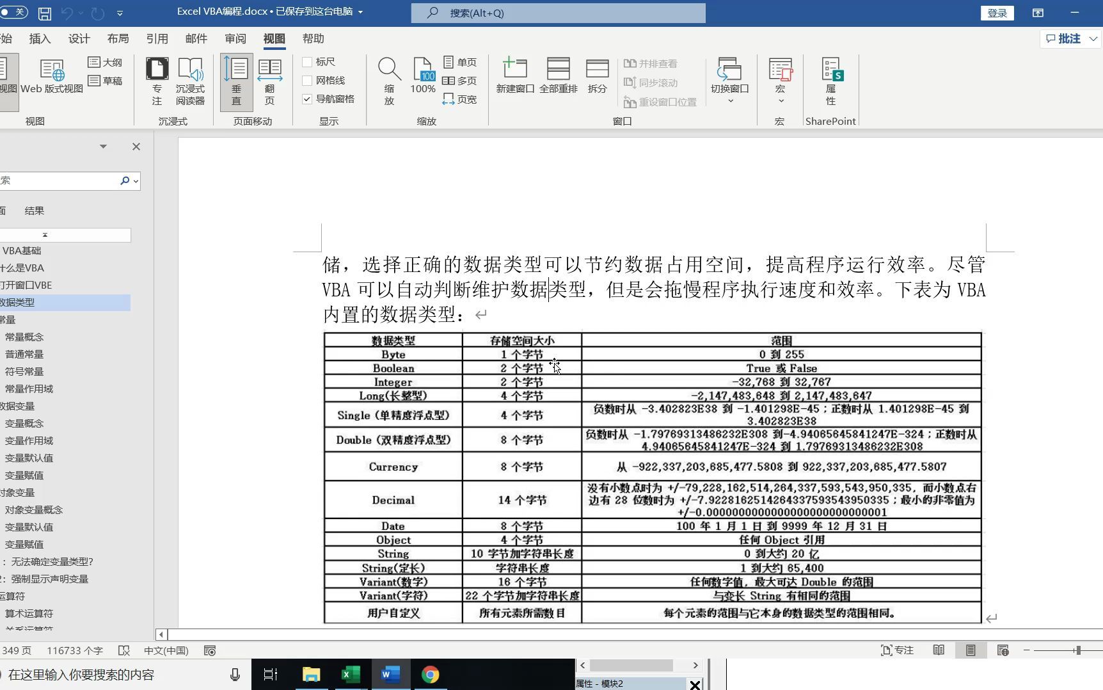Enable the 标尺 ruler checkbox
The width and height of the screenshot is (1103, 690).
click(x=307, y=61)
